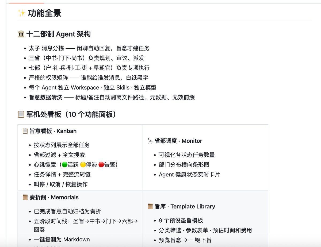Click the scroll icon beside 奏折阁 Memorials
This screenshot has height=247, width=321.
point(25,198)
